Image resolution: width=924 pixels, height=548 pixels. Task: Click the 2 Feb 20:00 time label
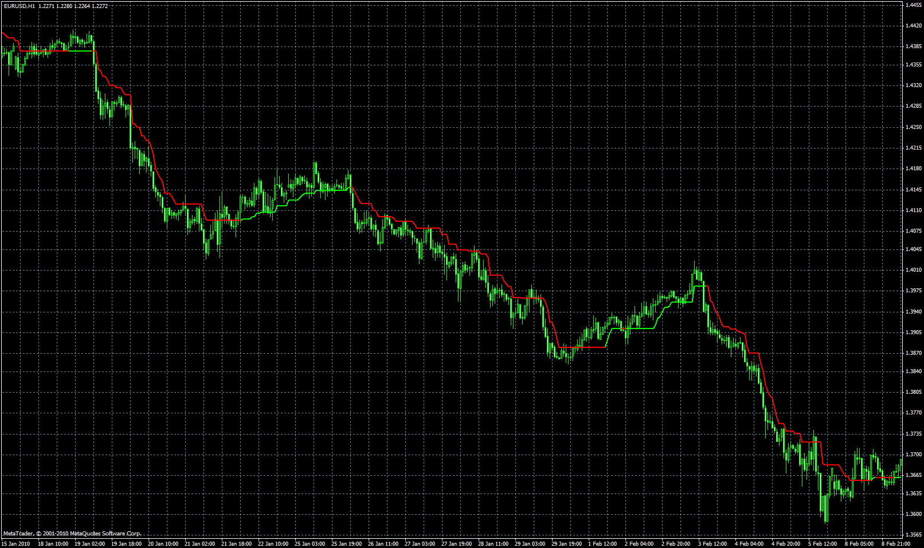coord(676,543)
